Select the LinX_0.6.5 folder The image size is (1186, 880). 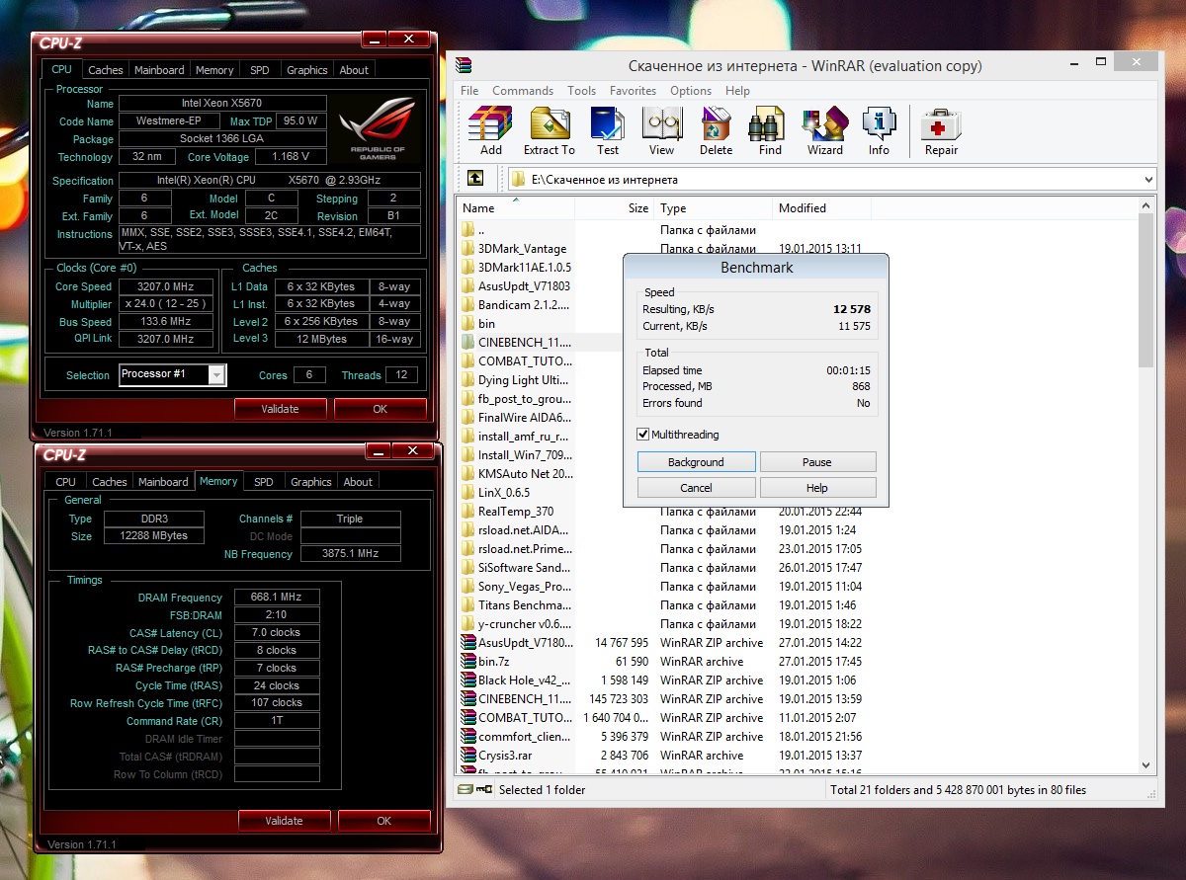point(504,493)
